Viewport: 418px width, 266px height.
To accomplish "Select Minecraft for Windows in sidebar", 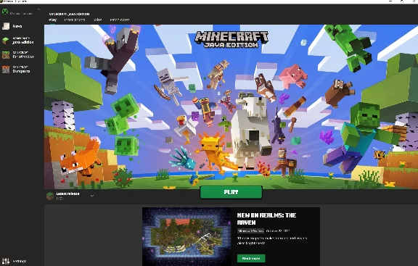I will click(x=17, y=55).
